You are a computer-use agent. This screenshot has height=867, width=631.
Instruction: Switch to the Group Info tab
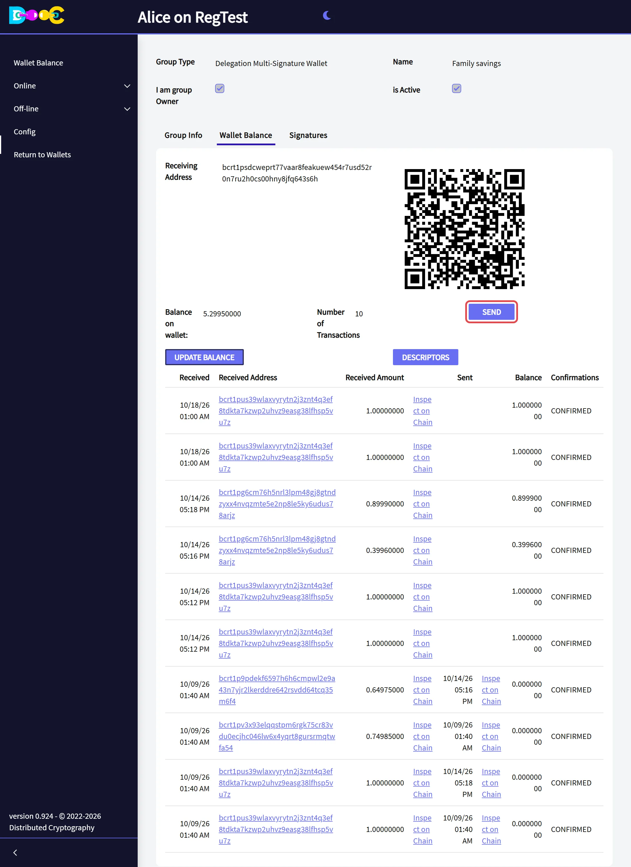coord(183,135)
